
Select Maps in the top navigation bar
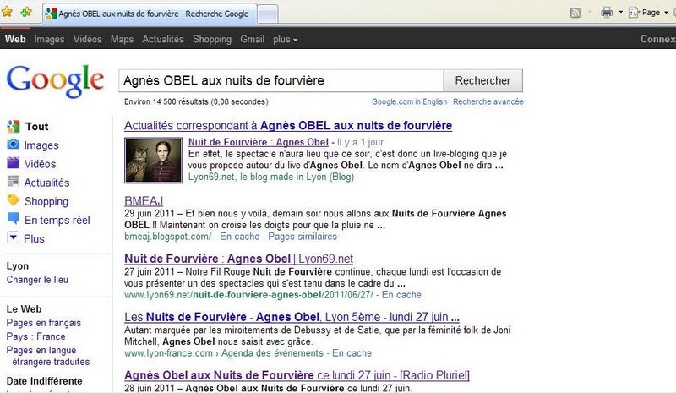coord(122,39)
